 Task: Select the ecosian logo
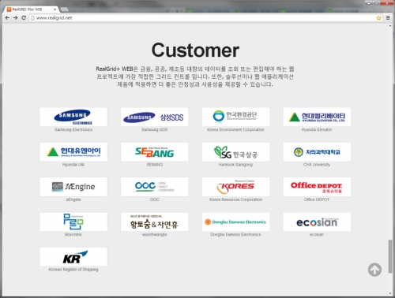click(x=317, y=222)
